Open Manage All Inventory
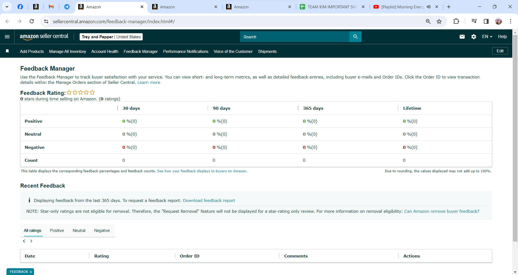This screenshot has height=275, width=518. [67, 51]
